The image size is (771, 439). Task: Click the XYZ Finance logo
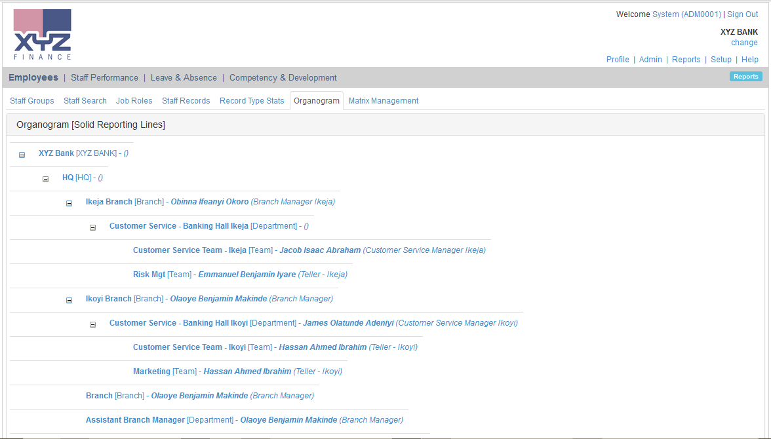(43, 35)
